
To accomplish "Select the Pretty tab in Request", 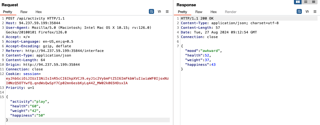I will coord(8,12).
